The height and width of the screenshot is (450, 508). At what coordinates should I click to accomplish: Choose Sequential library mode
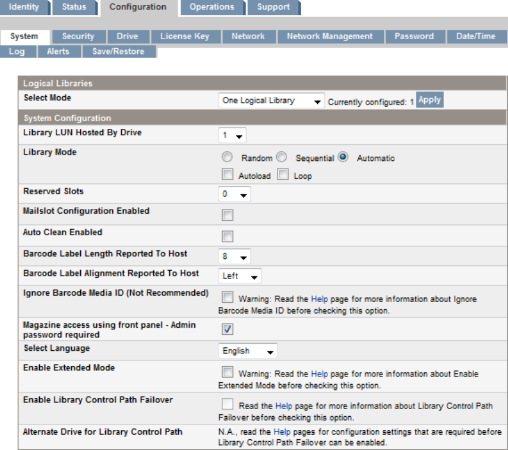[x=282, y=158]
